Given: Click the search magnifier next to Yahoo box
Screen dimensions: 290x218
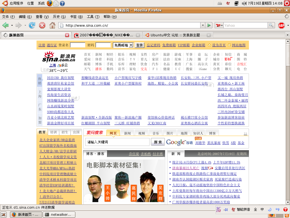Looking at the screenshot, I should [271, 25].
